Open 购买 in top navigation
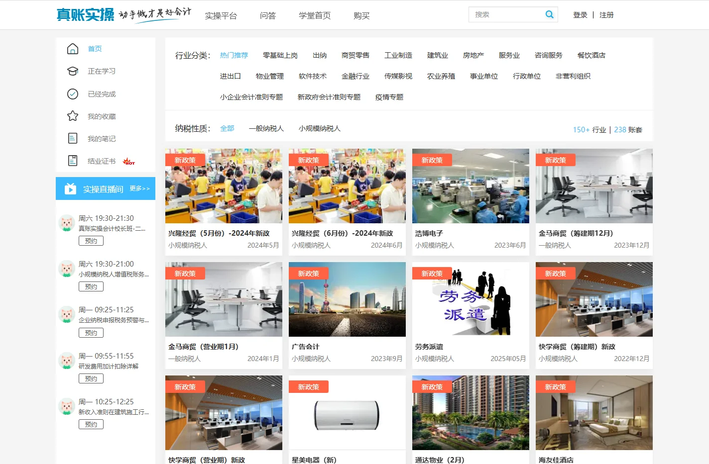Image resolution: width=709 pixels, height=464 pixels. pyautogui.click(x=361, y=15)
